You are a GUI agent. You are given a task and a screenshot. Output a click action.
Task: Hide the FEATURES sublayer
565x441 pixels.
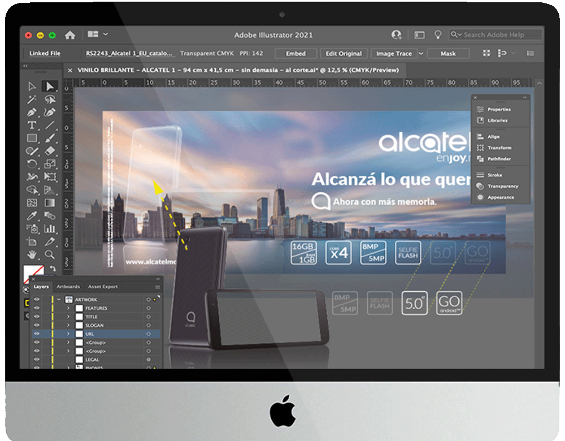coord(37,308)
